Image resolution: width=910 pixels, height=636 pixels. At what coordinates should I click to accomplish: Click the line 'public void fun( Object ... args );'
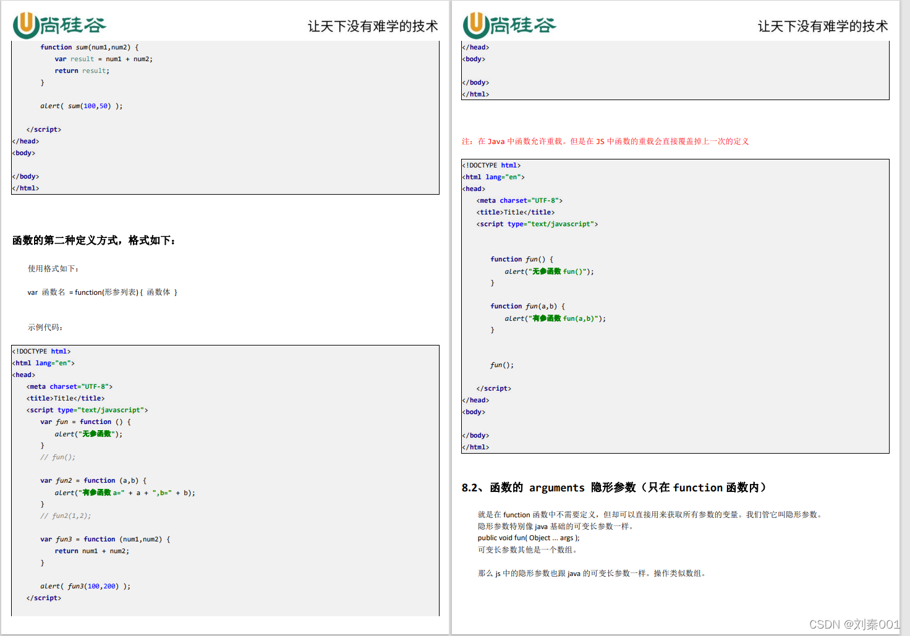529,538
